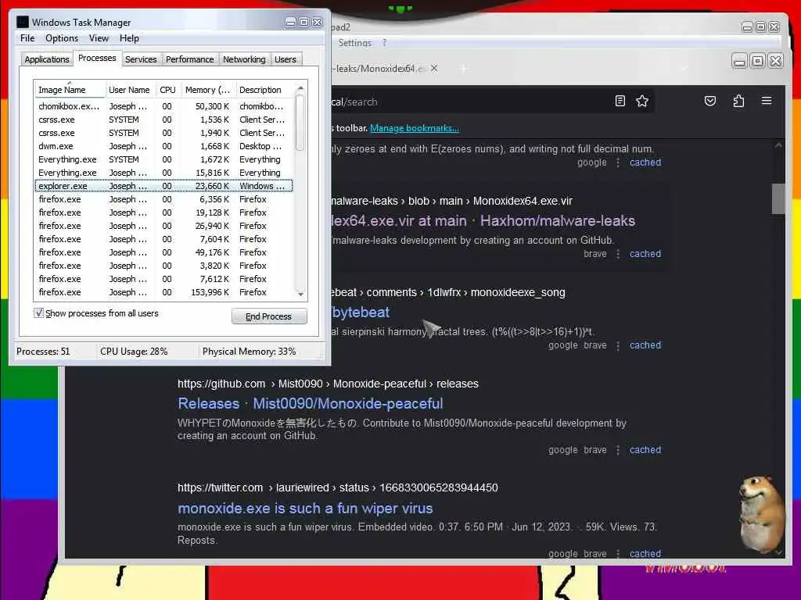Switch to the Performance tab
This screenshot has height=600, width=801.
coord(189,59)
